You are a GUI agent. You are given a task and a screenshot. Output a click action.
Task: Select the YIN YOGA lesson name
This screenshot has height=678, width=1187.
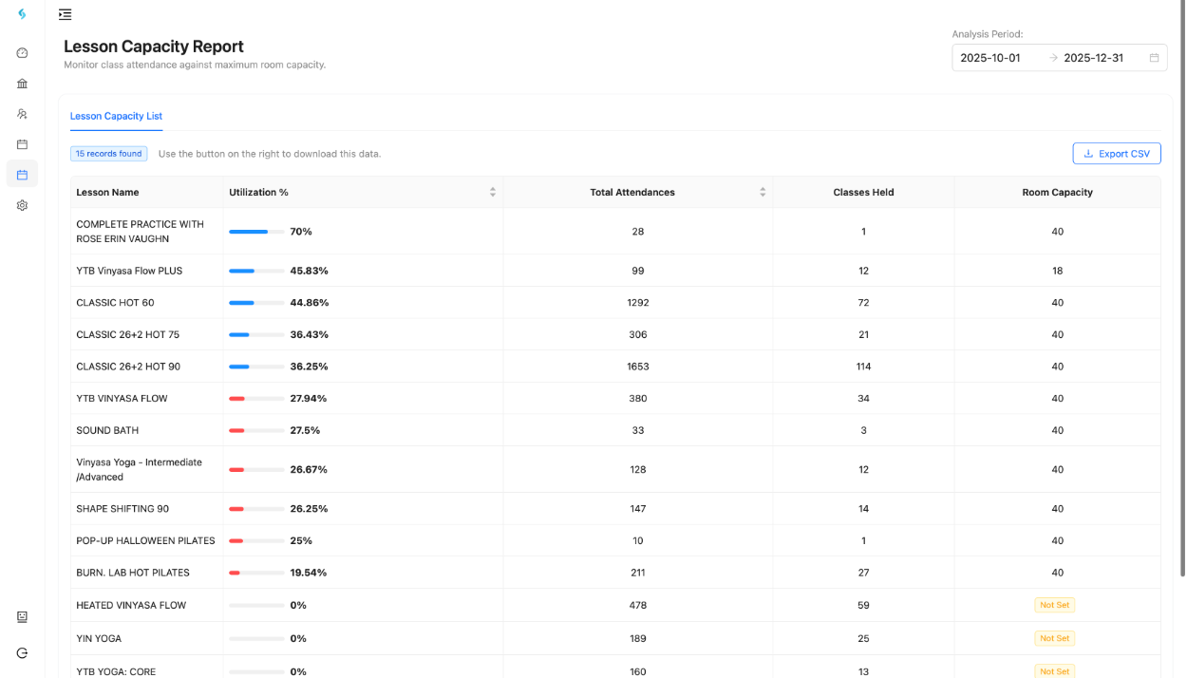point(99,638)
